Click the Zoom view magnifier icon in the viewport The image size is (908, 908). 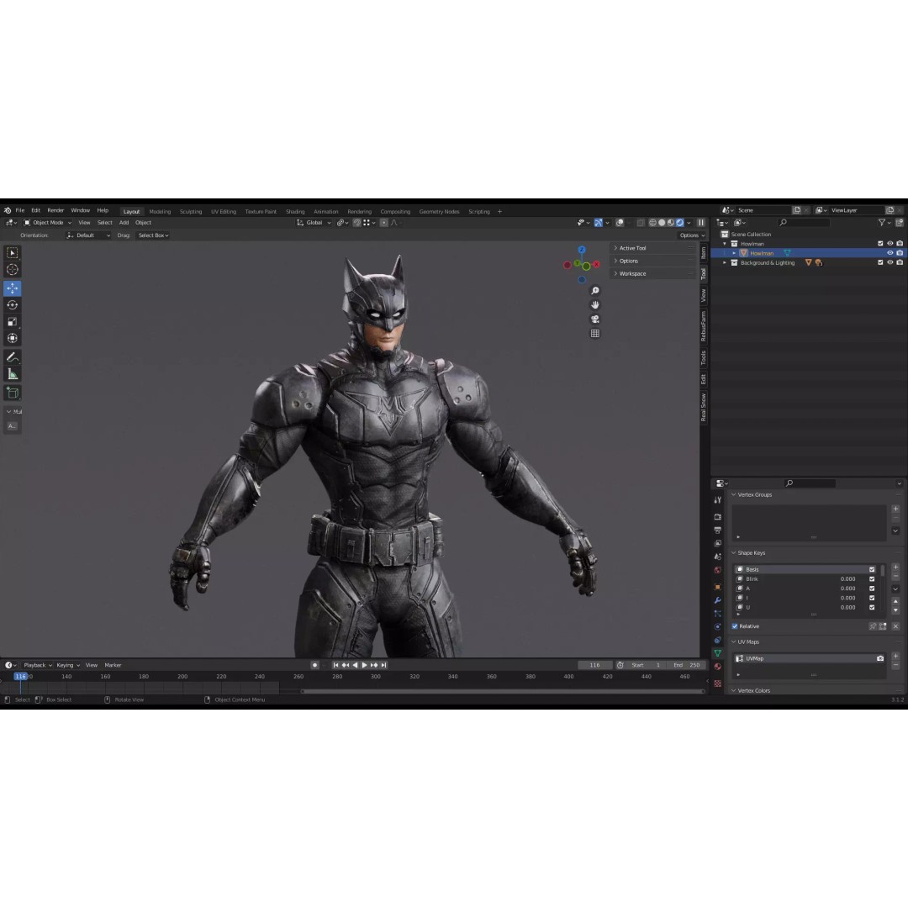[x=594, y=291]
